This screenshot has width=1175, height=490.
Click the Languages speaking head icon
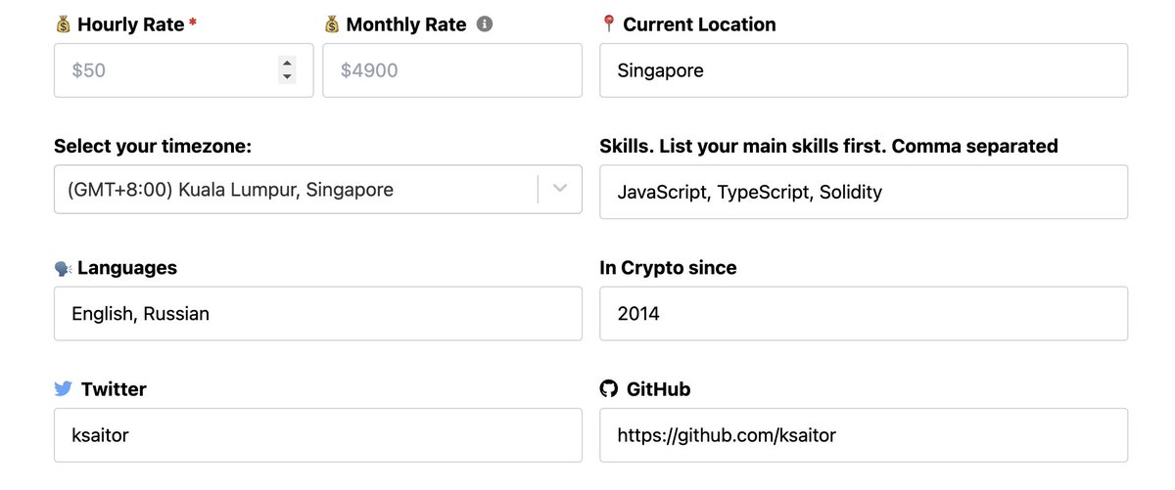tap(63, 268)
